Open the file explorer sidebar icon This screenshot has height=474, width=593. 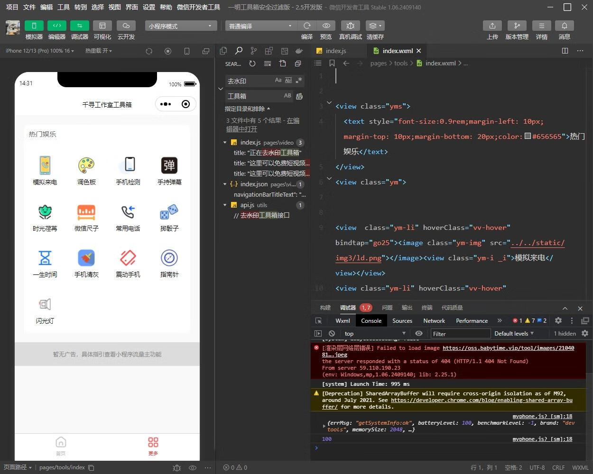pos(223,51)
